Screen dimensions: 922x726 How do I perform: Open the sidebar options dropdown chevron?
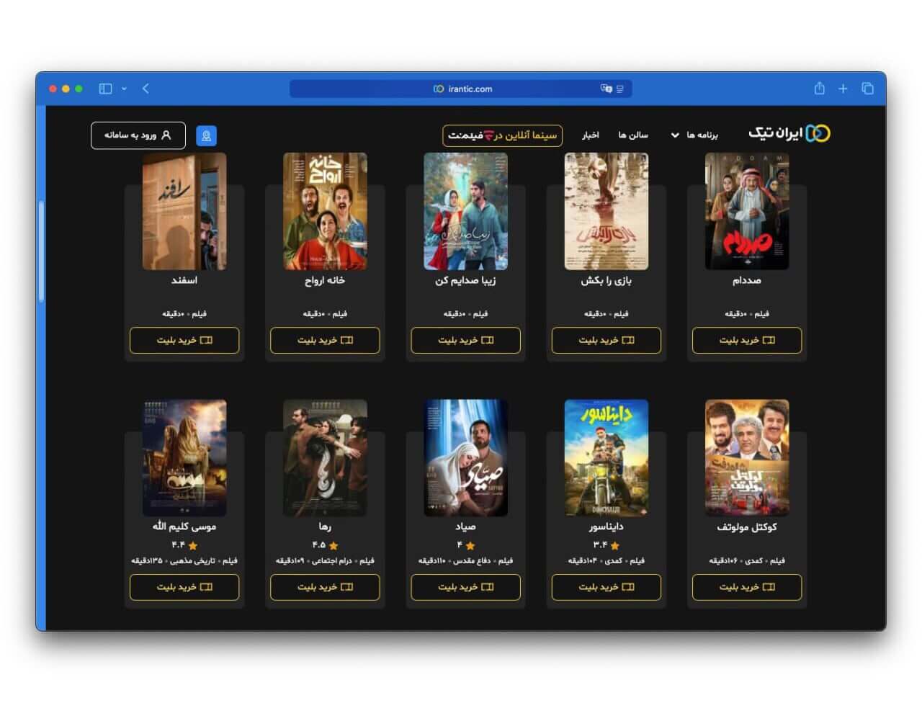[124, 89]
